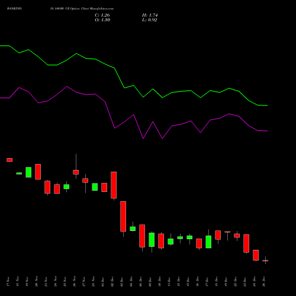Click the 20 Nov date axis label
This screenshot has height=296, width=296.
point(37,282)
